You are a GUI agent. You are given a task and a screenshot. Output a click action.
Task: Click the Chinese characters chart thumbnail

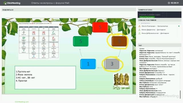pyautogui.click(x=39, y=41)
